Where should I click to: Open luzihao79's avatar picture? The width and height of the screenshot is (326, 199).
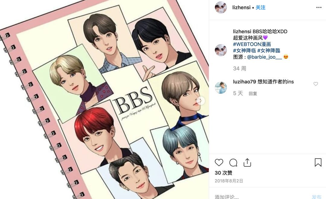pyautogui.click(x=221, y=88)
